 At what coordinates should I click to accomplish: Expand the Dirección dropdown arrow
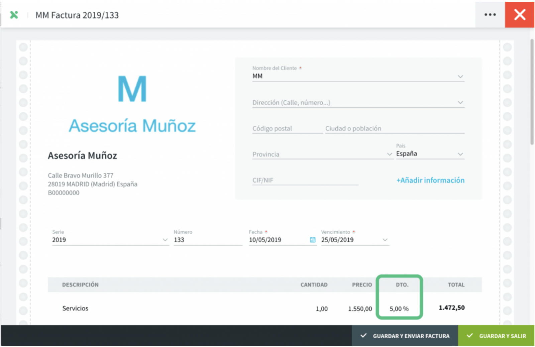(x=460, y=102)
